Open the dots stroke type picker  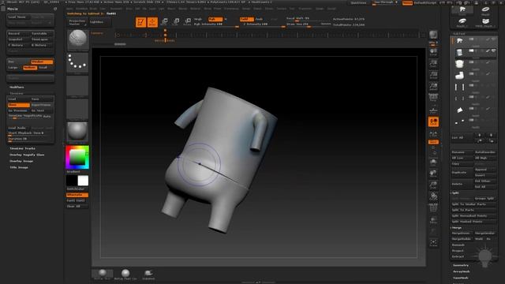[77, 62]
